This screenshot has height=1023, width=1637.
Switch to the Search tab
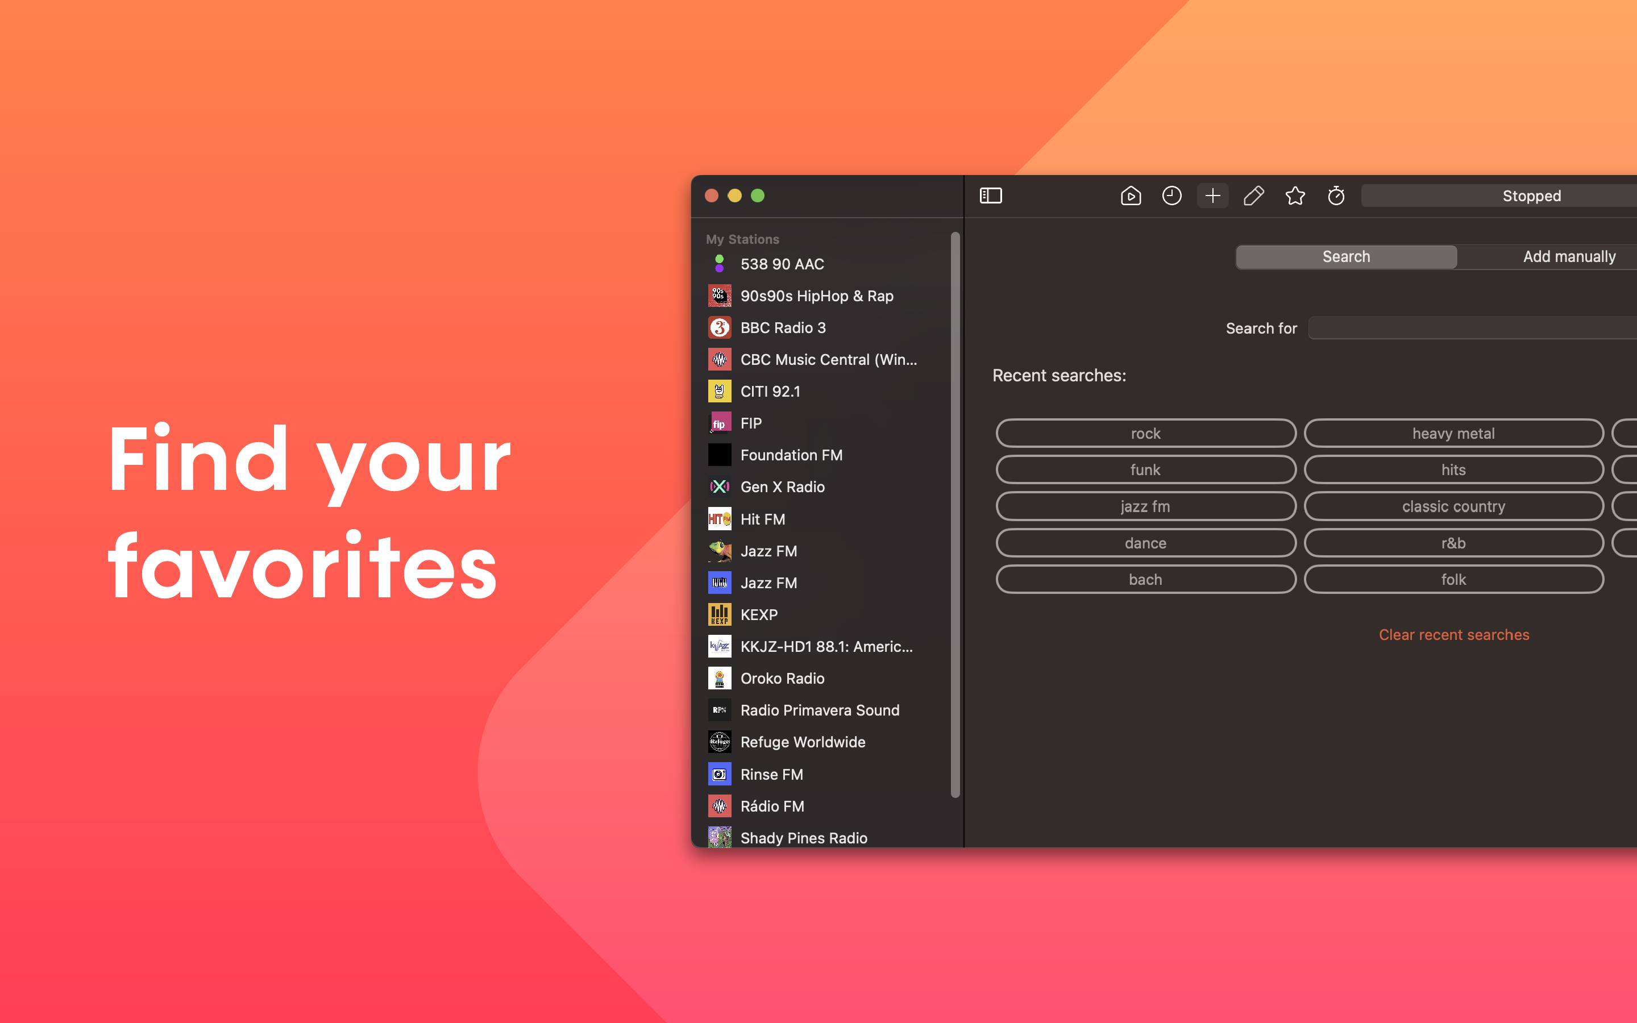coord(1345,256)
